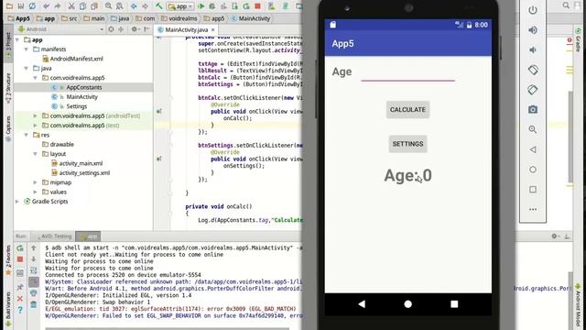Open the emulator more options ellipsis

pos(533,210)
